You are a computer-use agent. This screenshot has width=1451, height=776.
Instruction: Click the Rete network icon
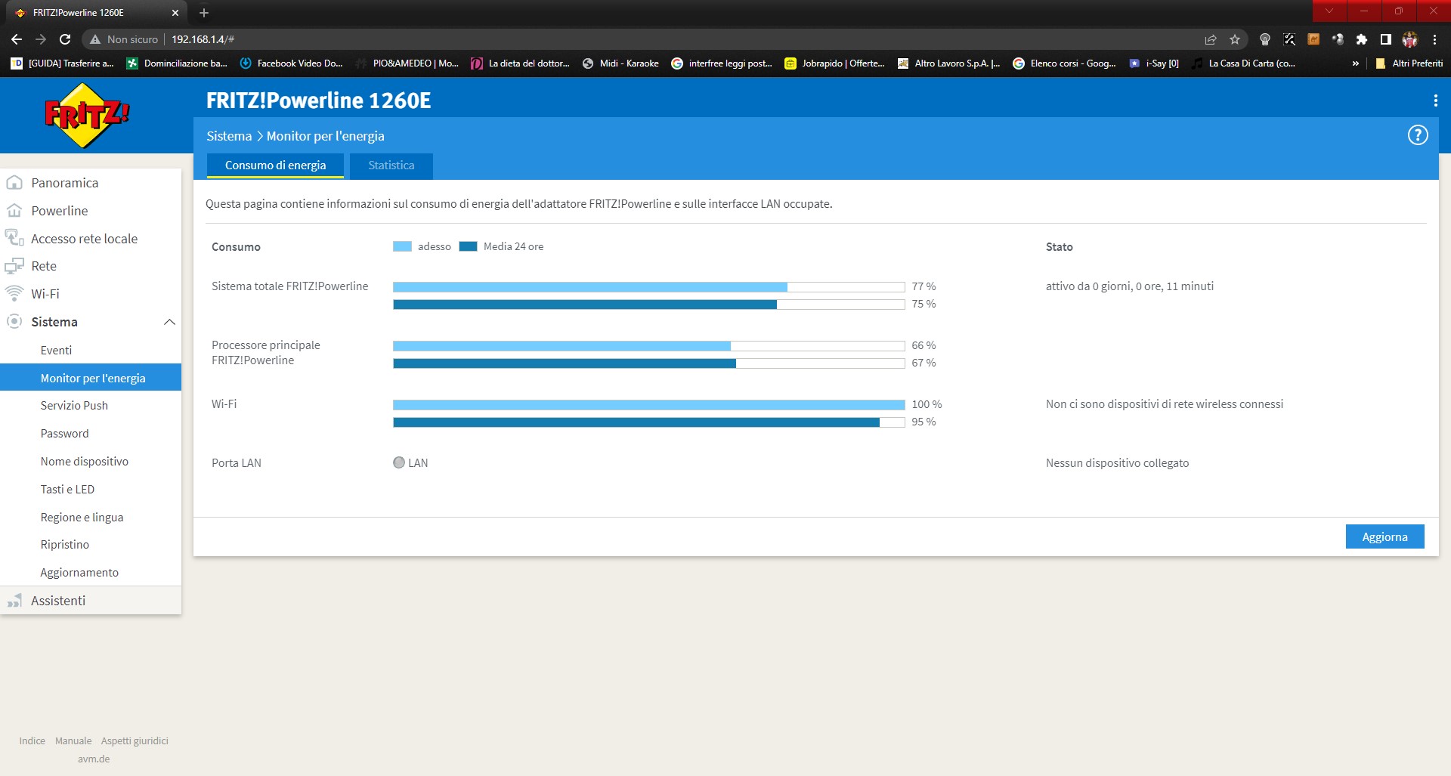pos(14,266)
